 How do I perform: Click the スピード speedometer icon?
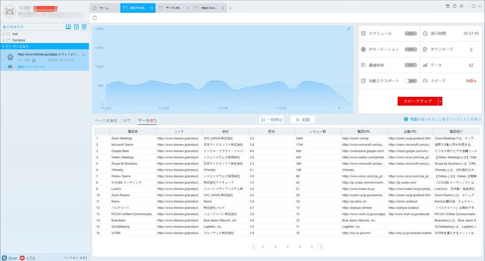click(x=426, y=81)
